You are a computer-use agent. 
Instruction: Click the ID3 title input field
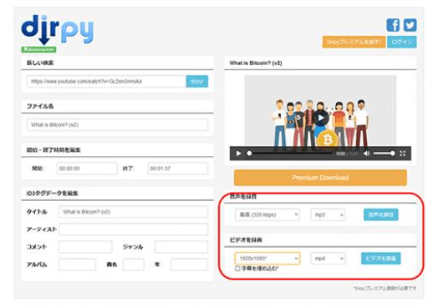pyautogui.click(x=133, y=212)
